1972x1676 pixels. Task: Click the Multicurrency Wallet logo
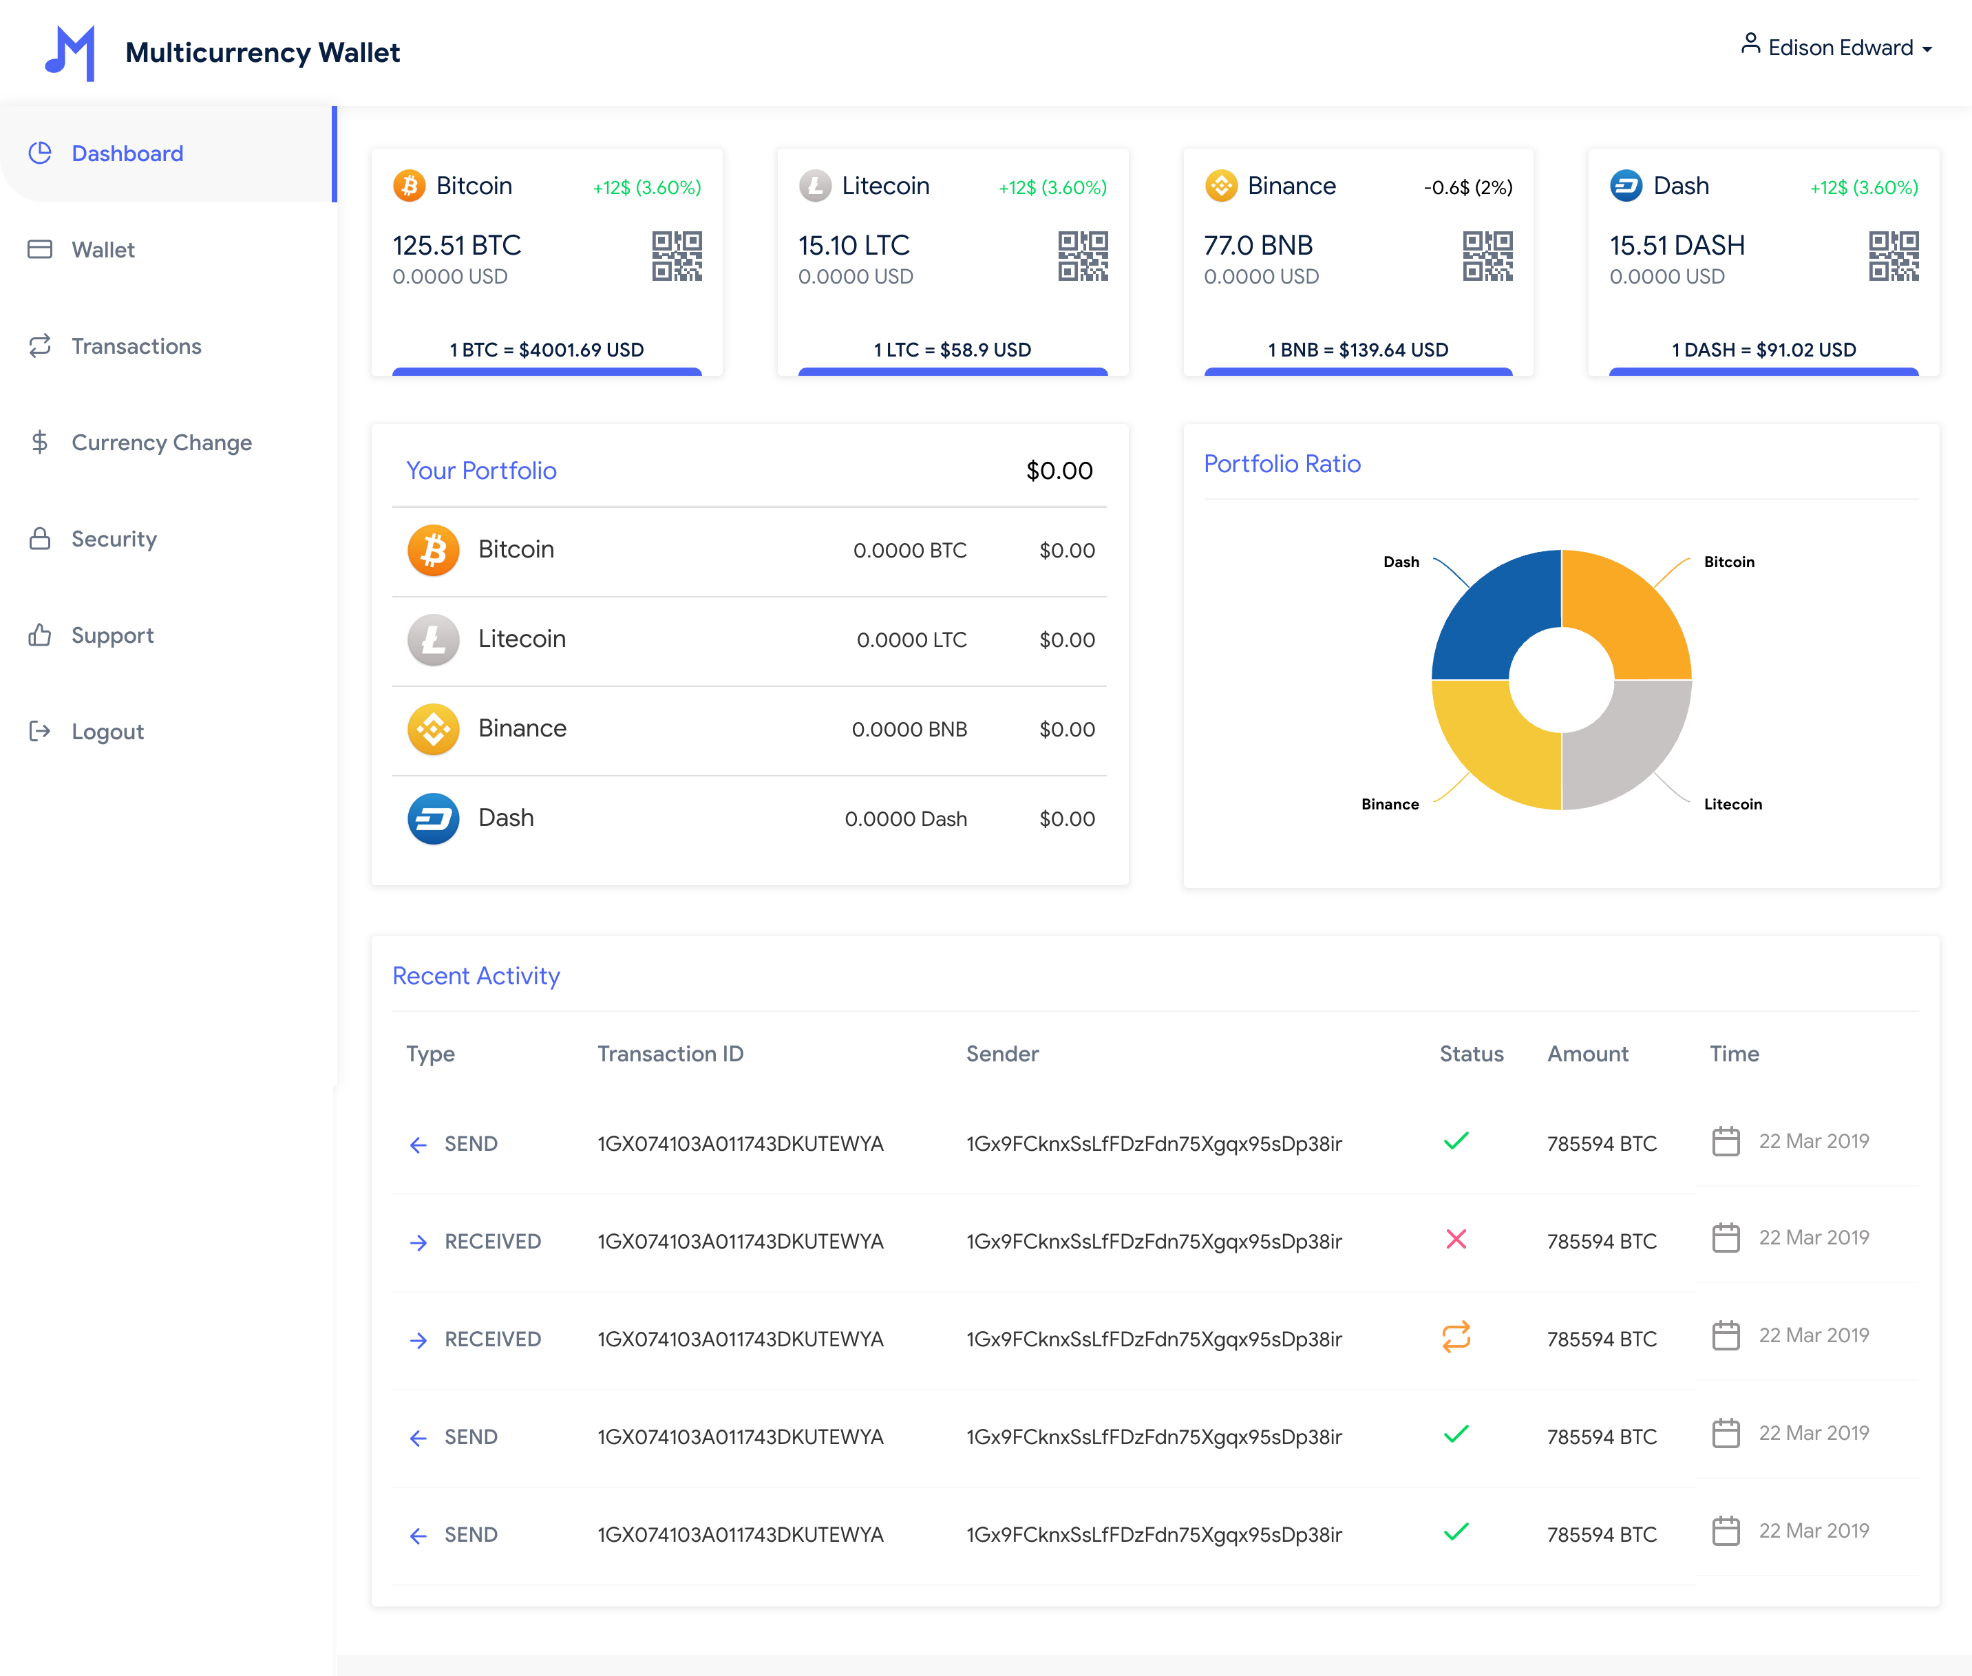pos(70,52)
